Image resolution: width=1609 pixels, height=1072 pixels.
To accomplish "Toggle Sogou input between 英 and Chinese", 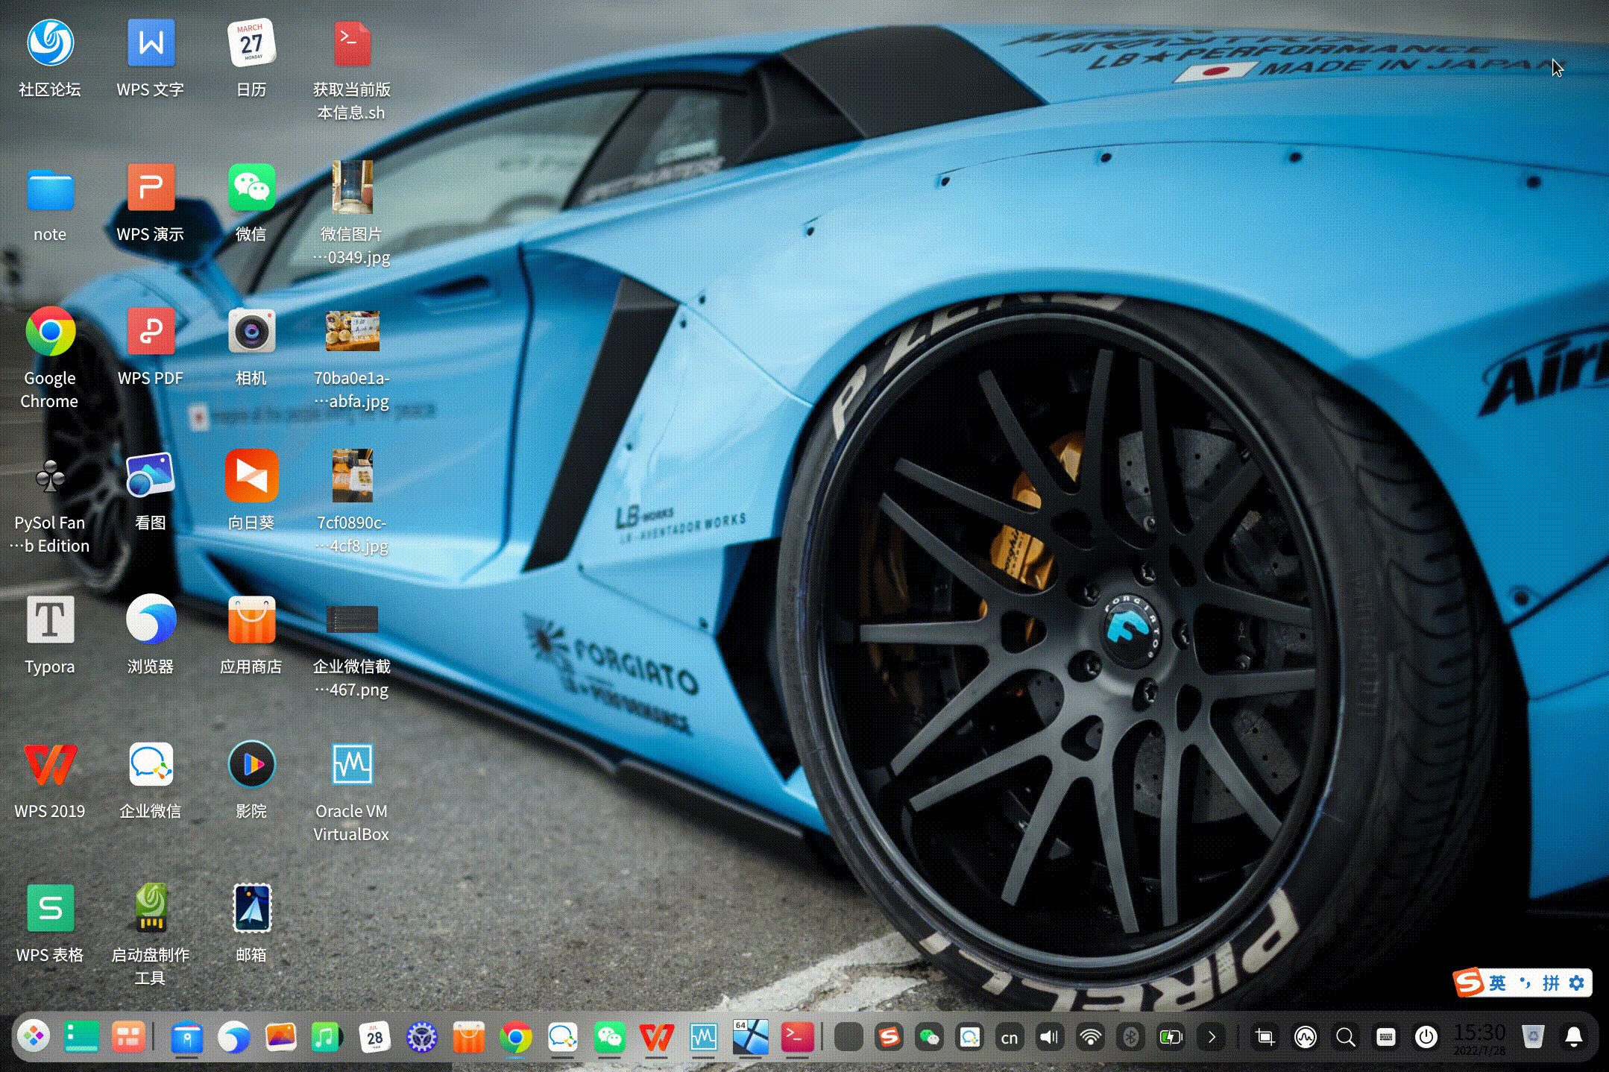I will pyautogui.click(x=1497, y=983).
